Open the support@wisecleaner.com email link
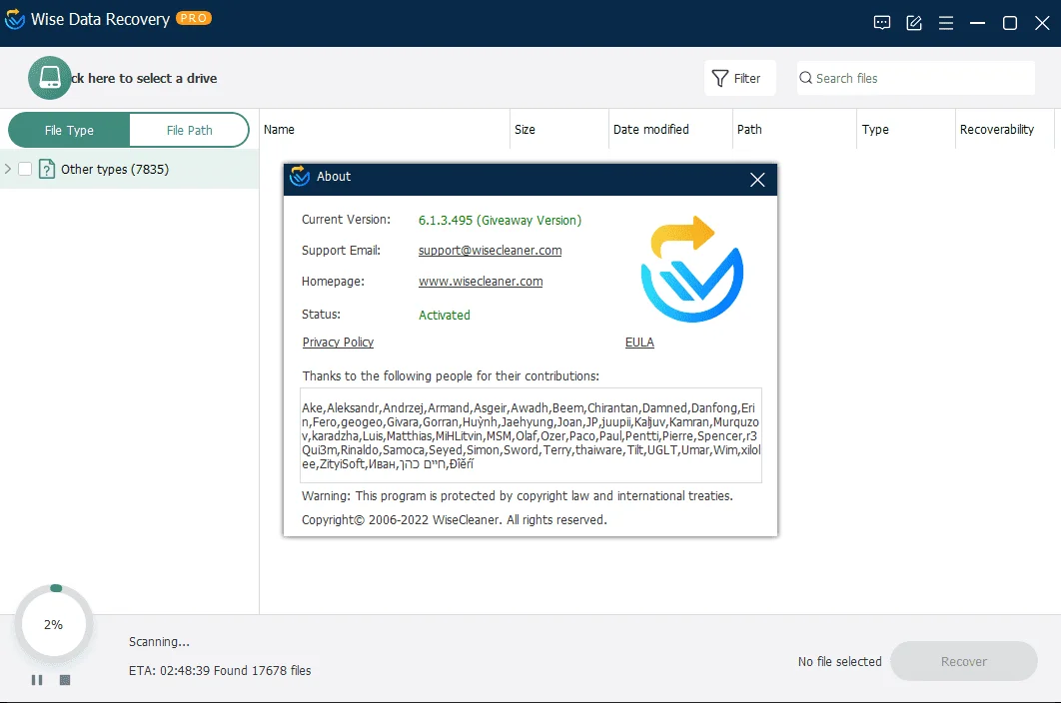This screenshot has height=703, width=1061. tap(490, 251)
